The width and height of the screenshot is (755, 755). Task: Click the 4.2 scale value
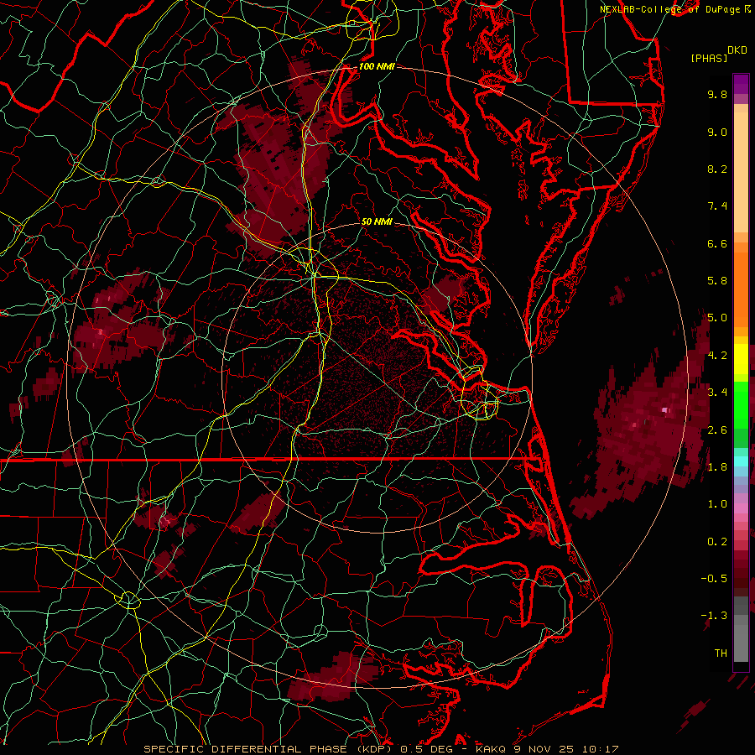click(717, 356)
